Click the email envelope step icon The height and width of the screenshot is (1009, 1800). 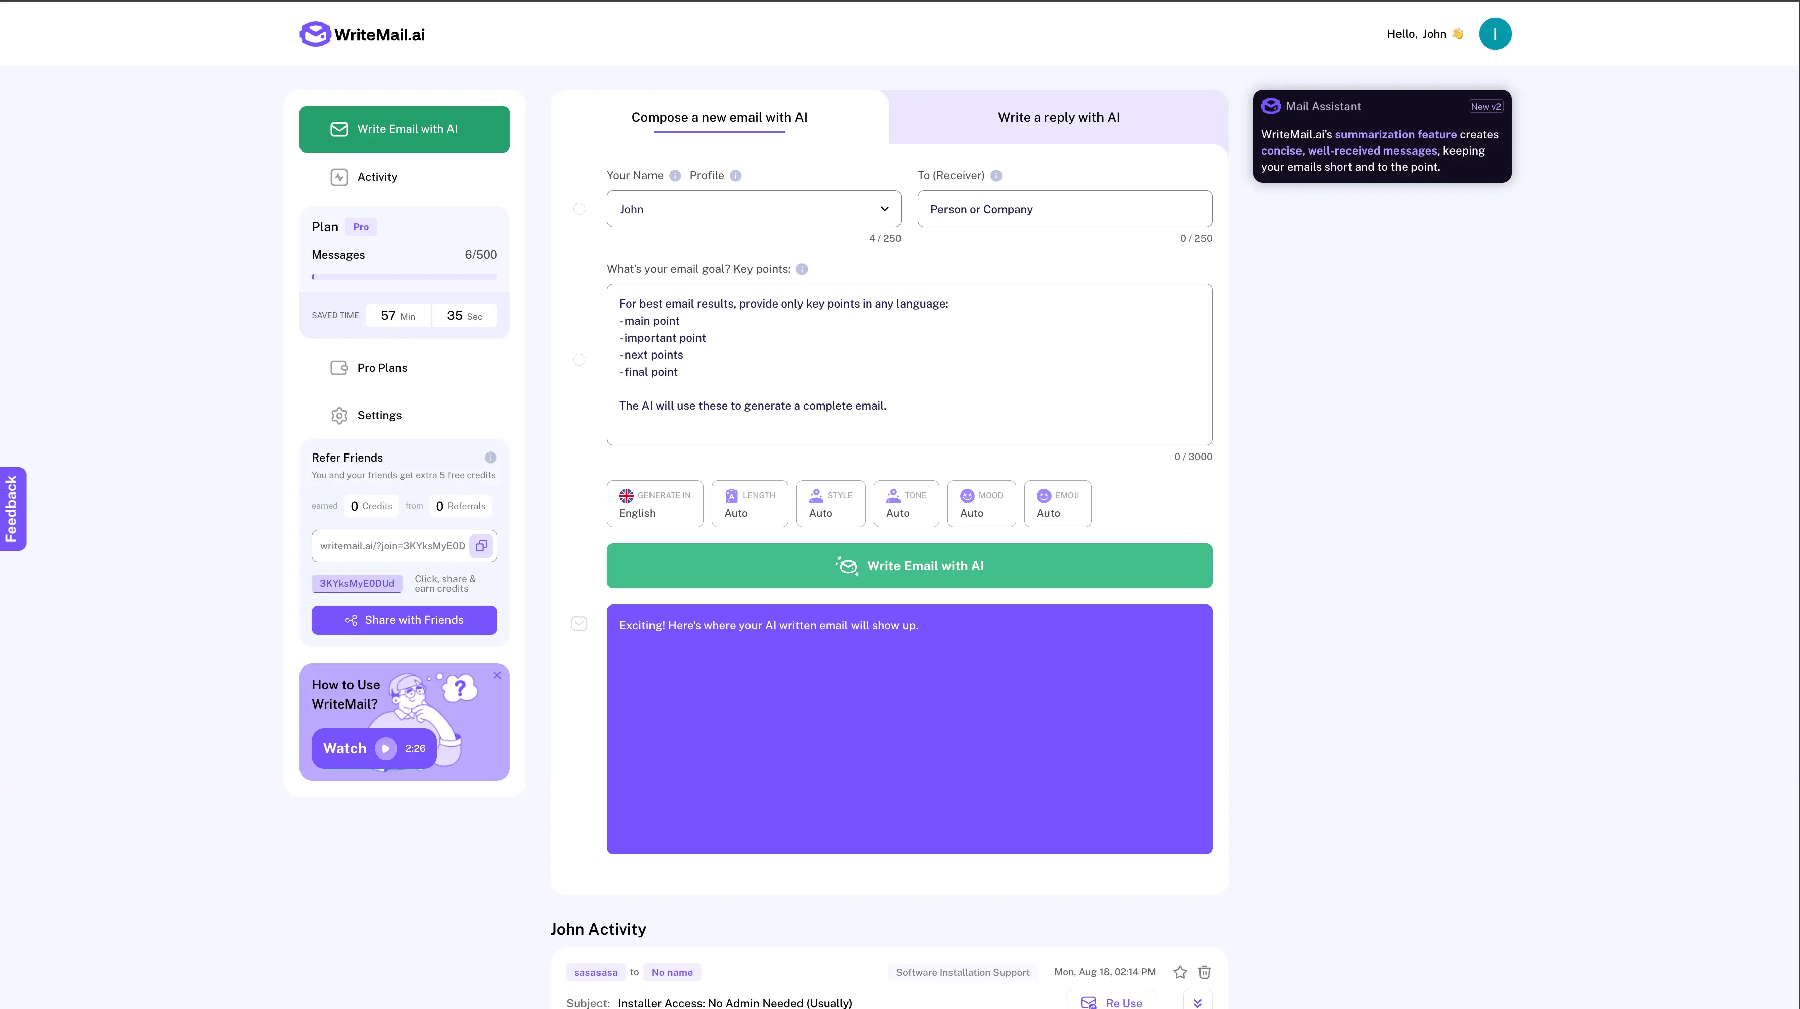pos(579,624)
